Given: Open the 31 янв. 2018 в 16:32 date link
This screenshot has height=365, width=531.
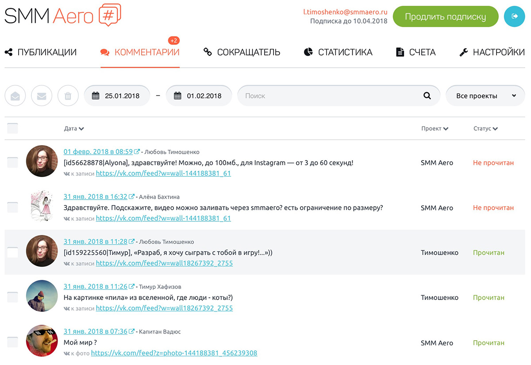Looking at the screenshot, I should click(96, 197).
